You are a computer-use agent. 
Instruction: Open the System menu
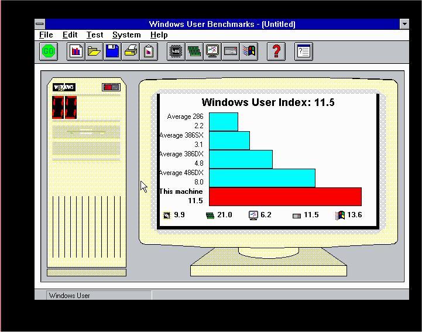tap(126, 35)
